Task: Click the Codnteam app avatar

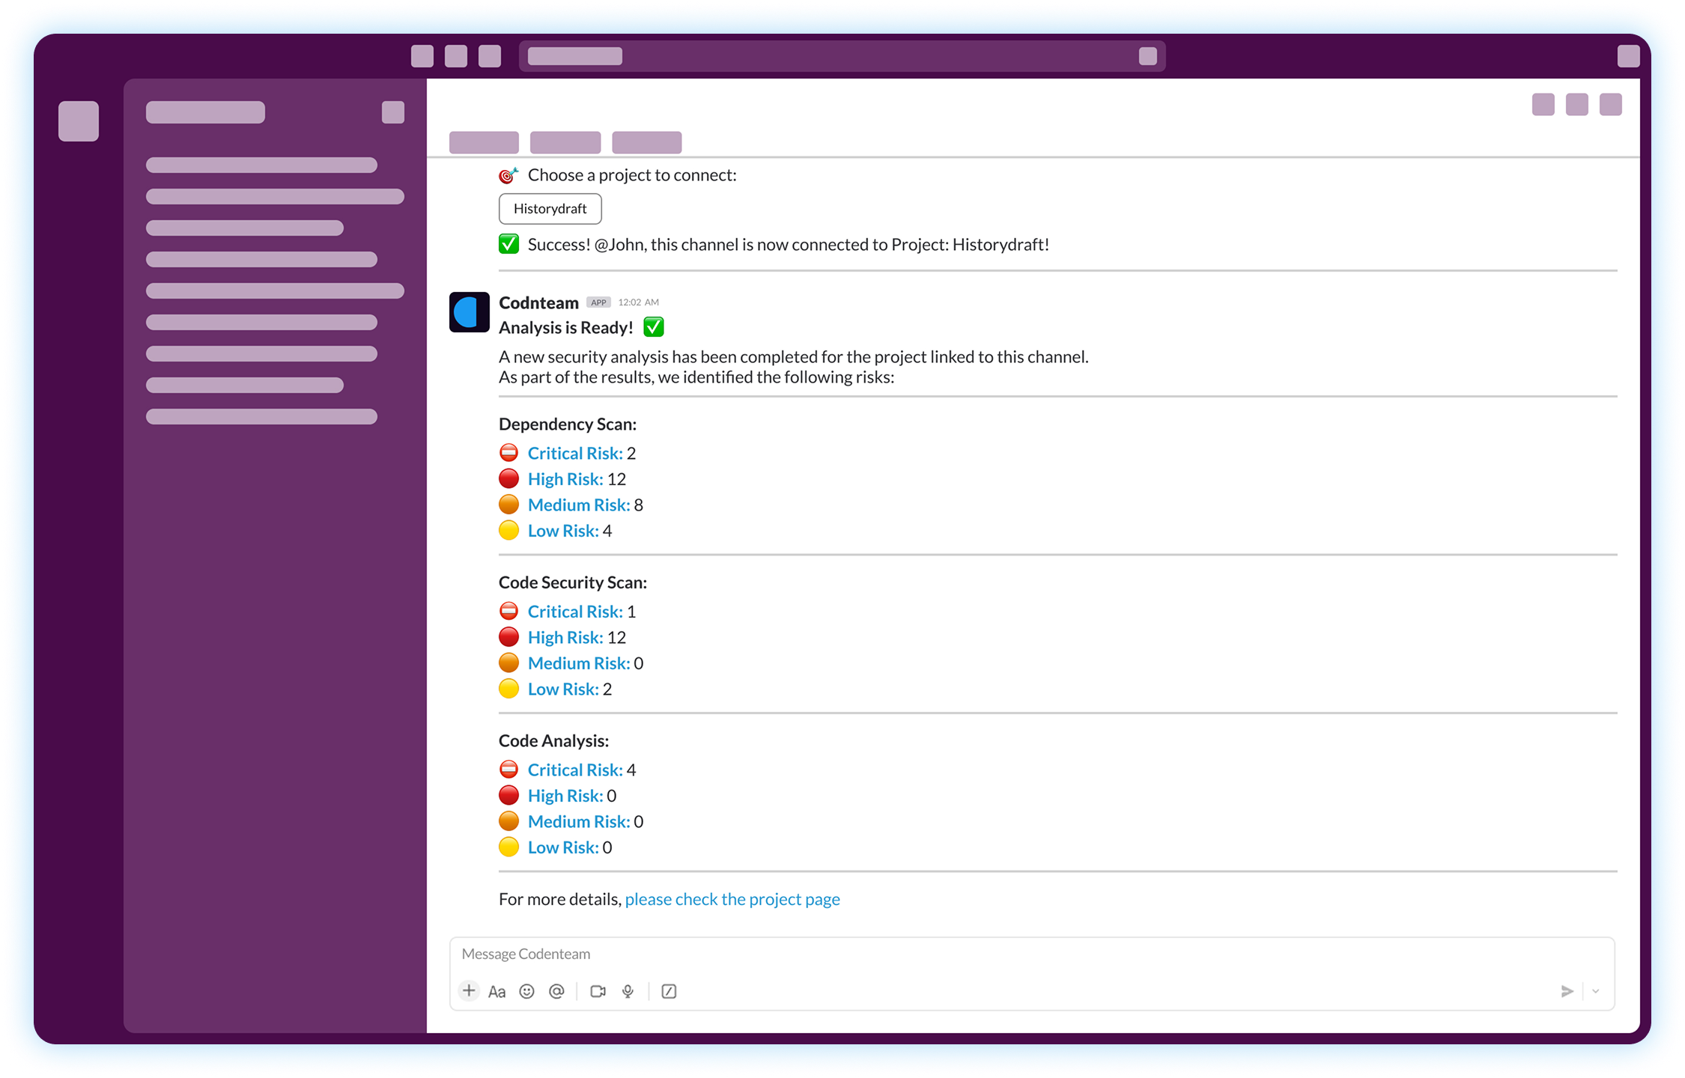Action: pos(470,311)
